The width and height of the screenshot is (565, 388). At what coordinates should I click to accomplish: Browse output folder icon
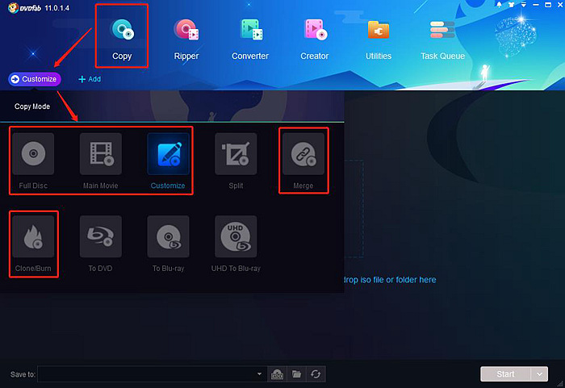[x=296, y=374]
